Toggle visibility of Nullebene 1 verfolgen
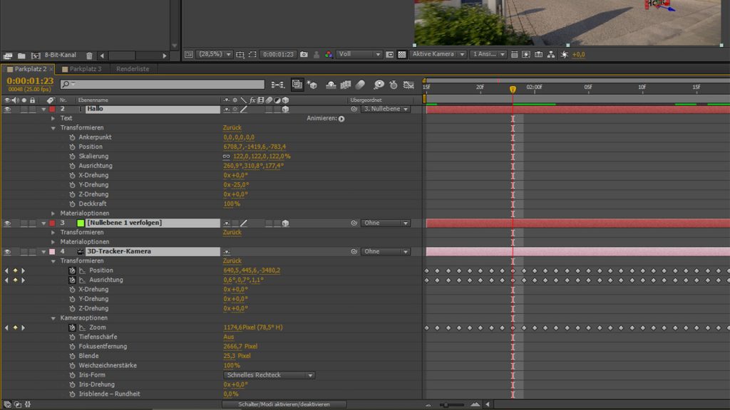 (6, 223)
